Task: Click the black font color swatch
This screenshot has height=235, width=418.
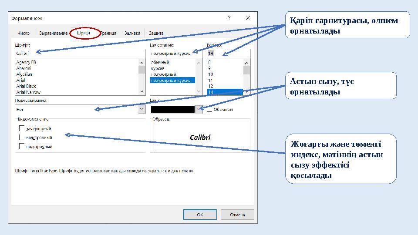Action: pos(173,109)
